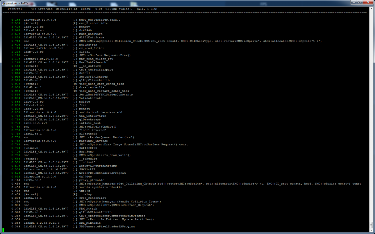
Task: Click the glDrawArrays symbol line
Action: pyautogui.click(x=90, y=119)
